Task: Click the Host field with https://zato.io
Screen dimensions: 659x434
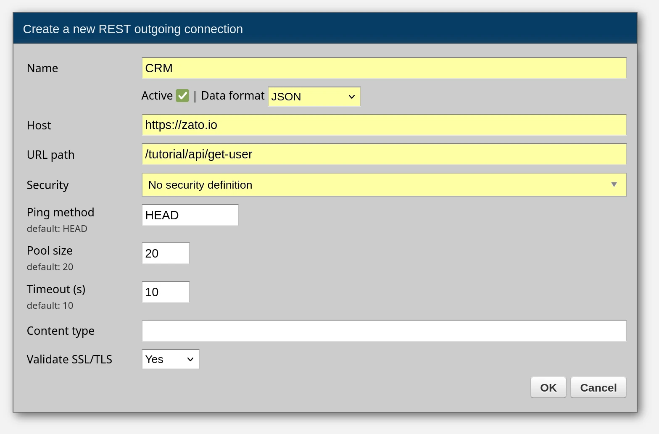Action: (x=384, y=125)
